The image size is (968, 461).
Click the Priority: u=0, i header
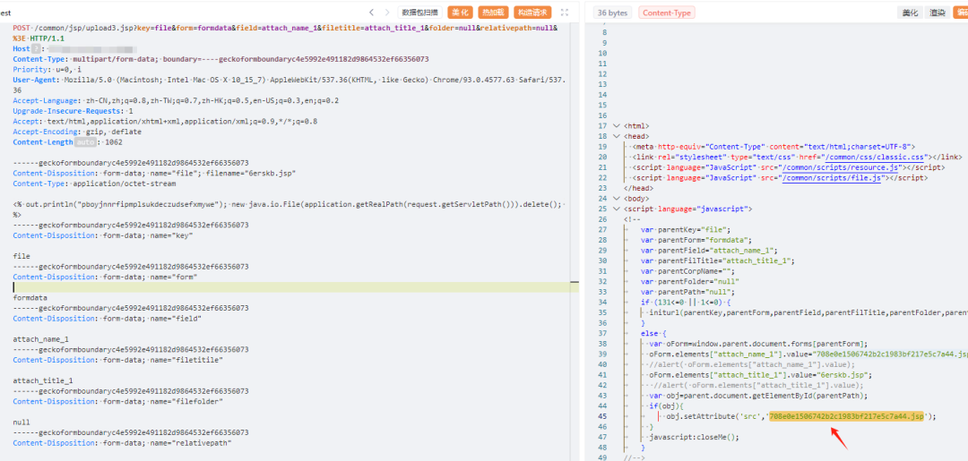coord(47,70)
